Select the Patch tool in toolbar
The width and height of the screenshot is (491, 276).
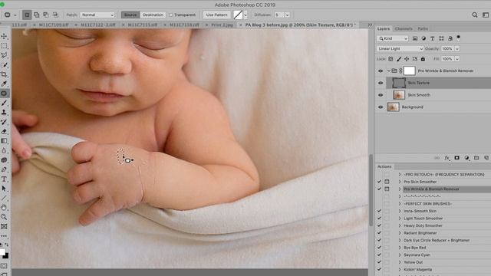[4, 94]
